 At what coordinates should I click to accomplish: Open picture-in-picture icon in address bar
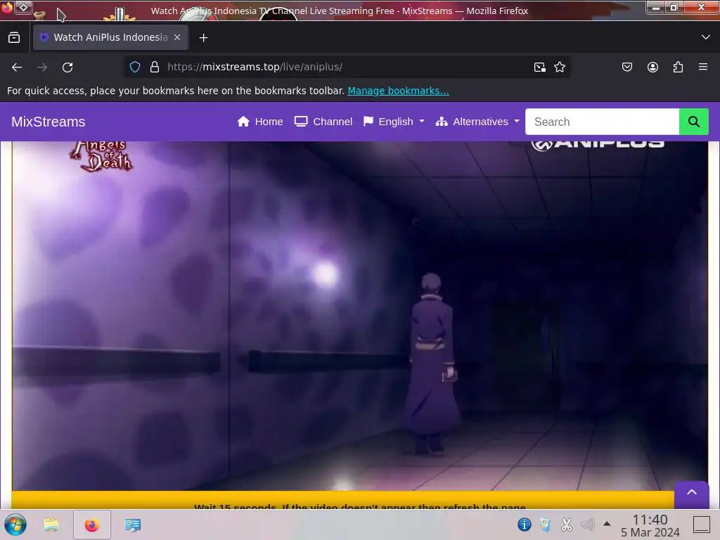tap(539, 67)
